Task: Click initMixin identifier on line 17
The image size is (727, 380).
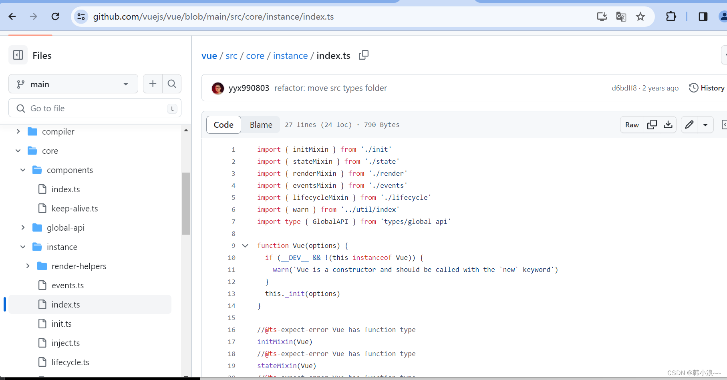Action: click(x=275, y=342)
